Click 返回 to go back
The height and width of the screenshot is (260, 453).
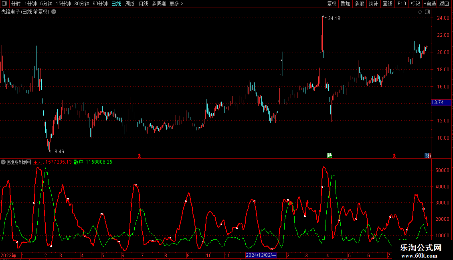pos(444,4)
